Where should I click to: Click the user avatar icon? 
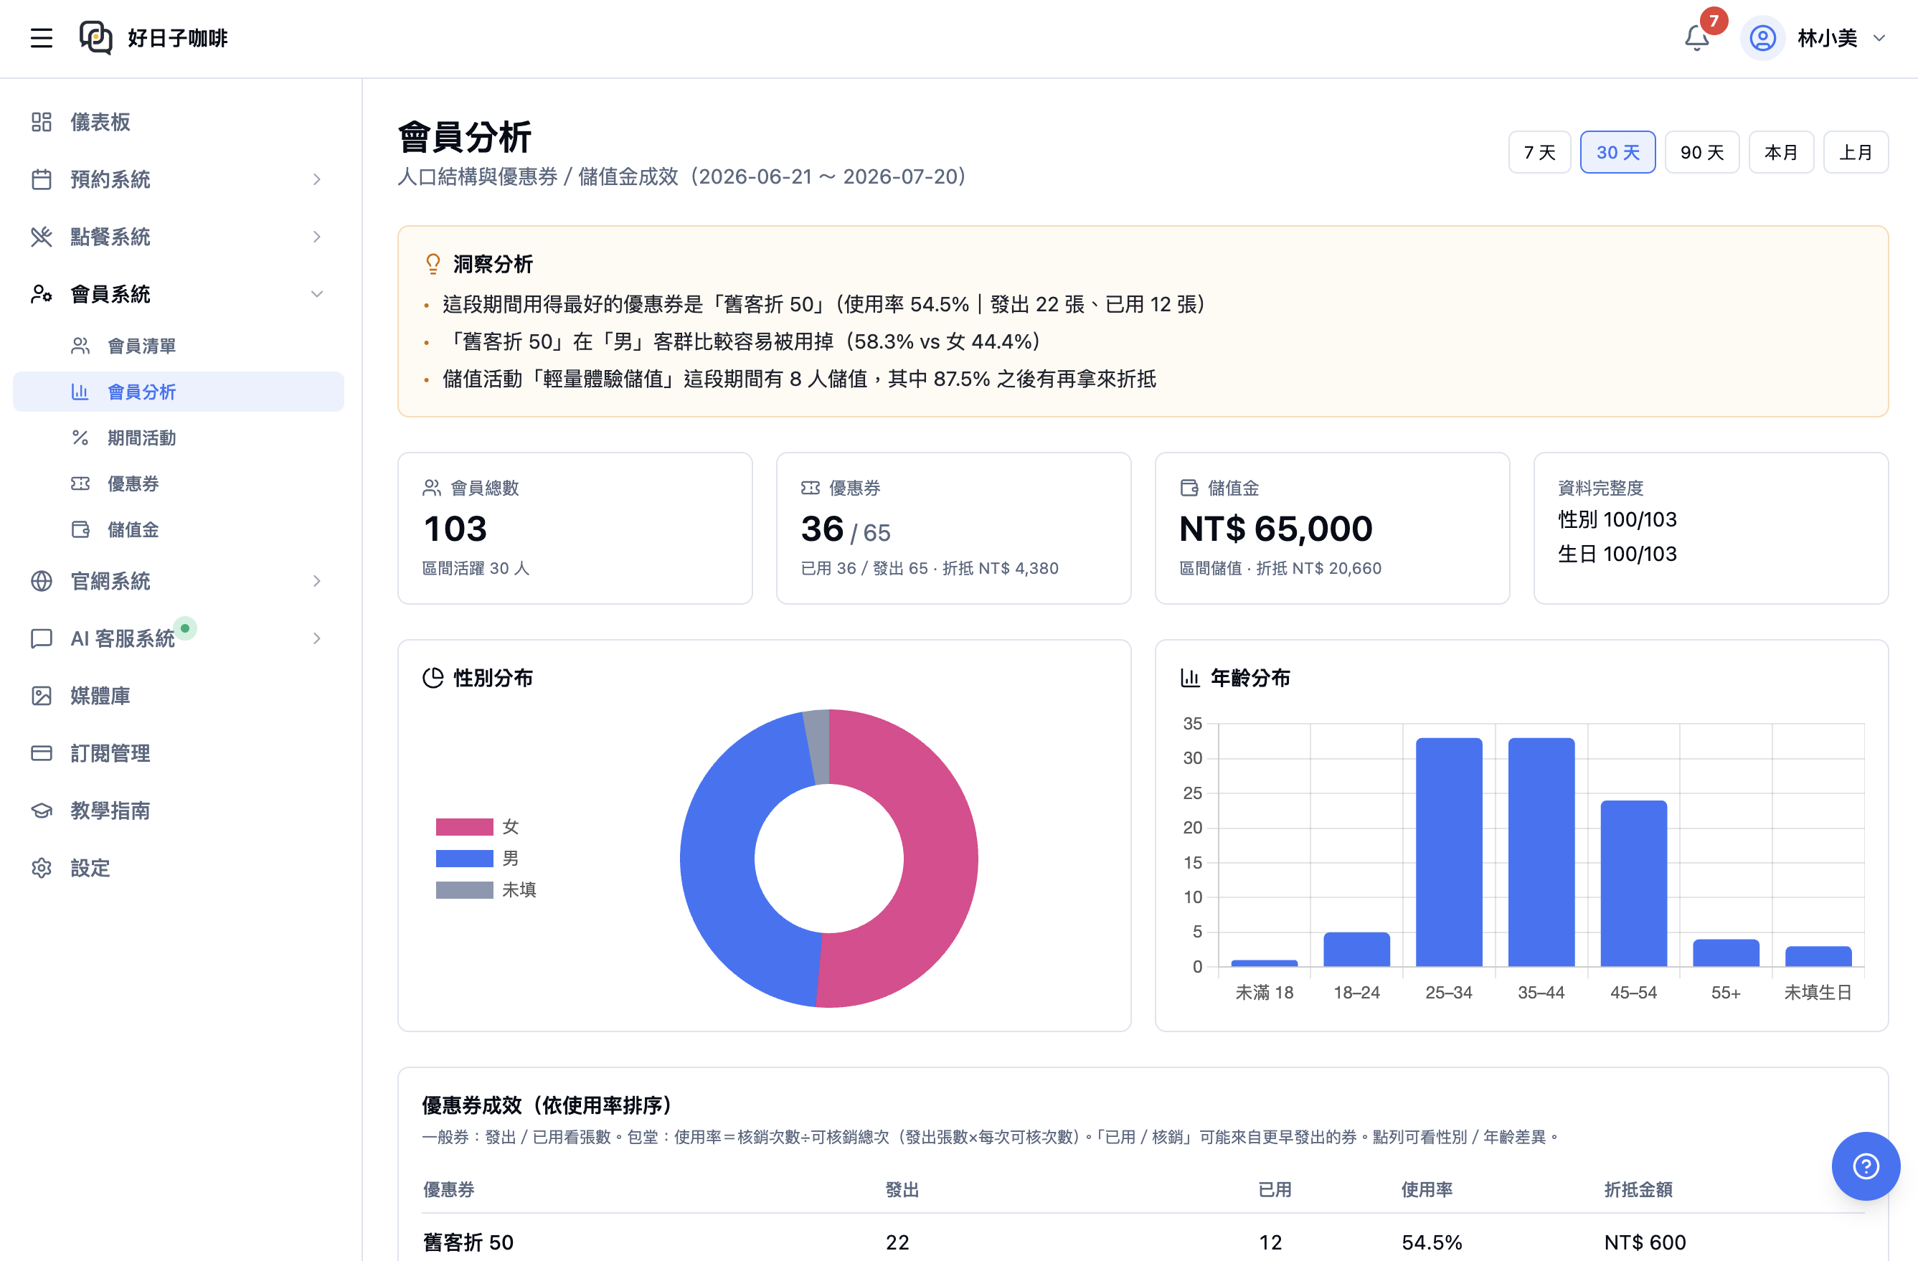[1762, 38]
